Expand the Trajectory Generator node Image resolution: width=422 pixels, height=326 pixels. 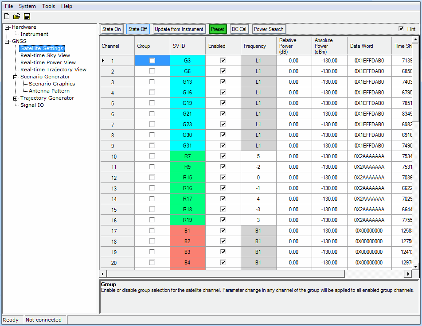click(16, 98)
